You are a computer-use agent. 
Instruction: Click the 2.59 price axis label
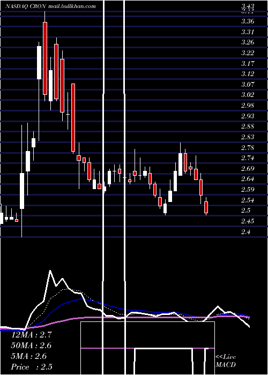click(x=248, y=190)
